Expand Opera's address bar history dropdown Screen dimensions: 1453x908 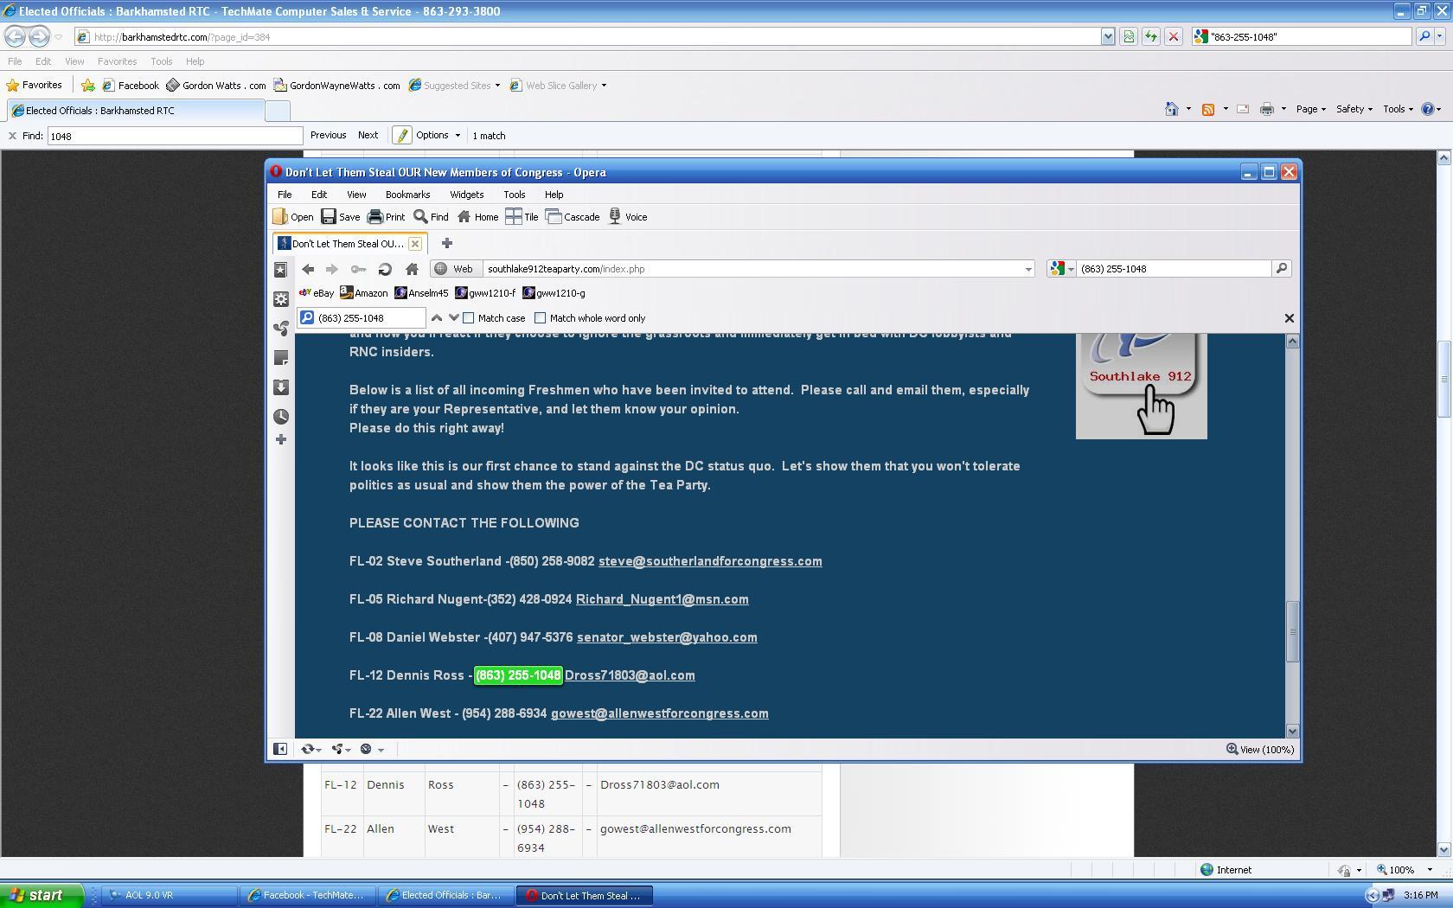tap(1027, 269)
